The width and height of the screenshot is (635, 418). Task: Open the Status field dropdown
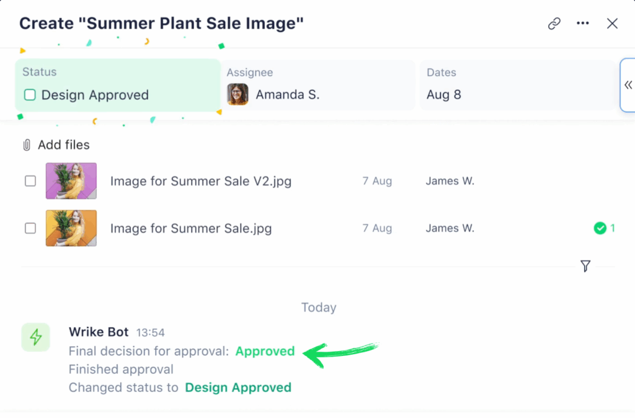(x=118, y=85)
